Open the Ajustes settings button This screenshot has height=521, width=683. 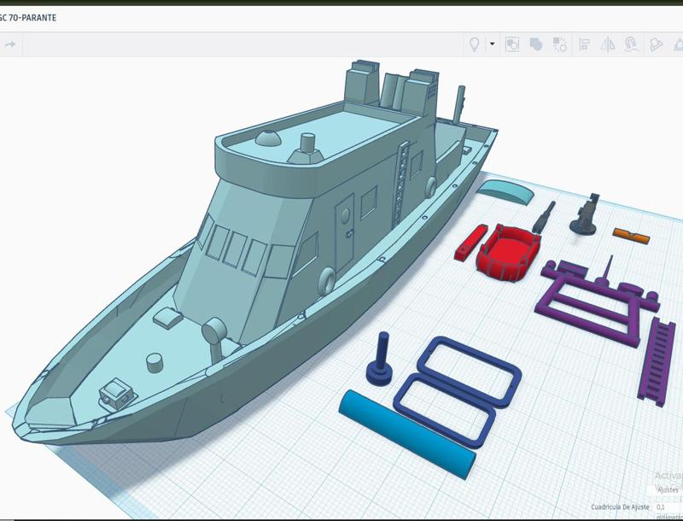click(x=668, y=490)
